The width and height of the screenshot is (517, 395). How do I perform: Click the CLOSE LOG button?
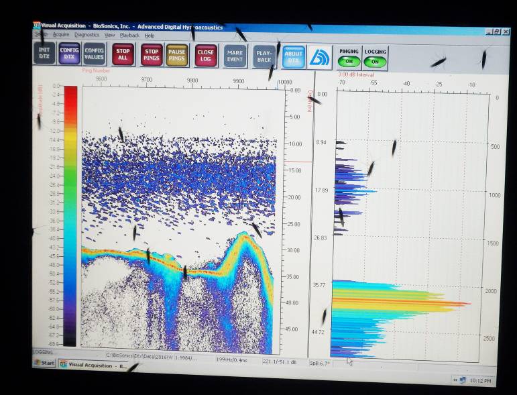pyautogui.click(x=206, y=56)
